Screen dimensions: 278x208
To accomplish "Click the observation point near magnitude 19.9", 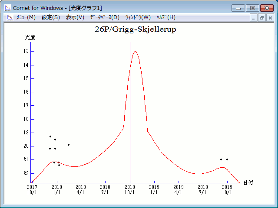I will pos(69,145).
